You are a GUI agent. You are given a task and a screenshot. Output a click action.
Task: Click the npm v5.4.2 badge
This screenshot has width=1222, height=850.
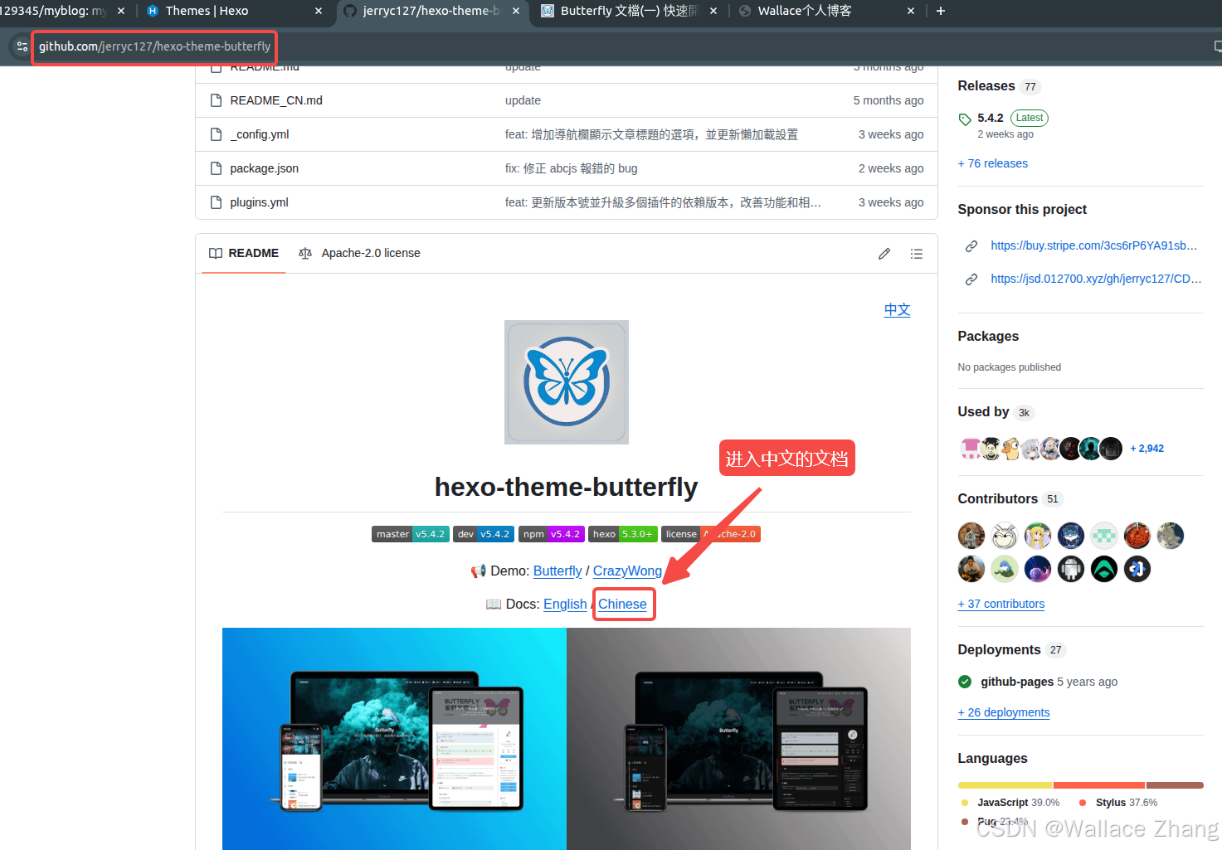tap(552, 534)
